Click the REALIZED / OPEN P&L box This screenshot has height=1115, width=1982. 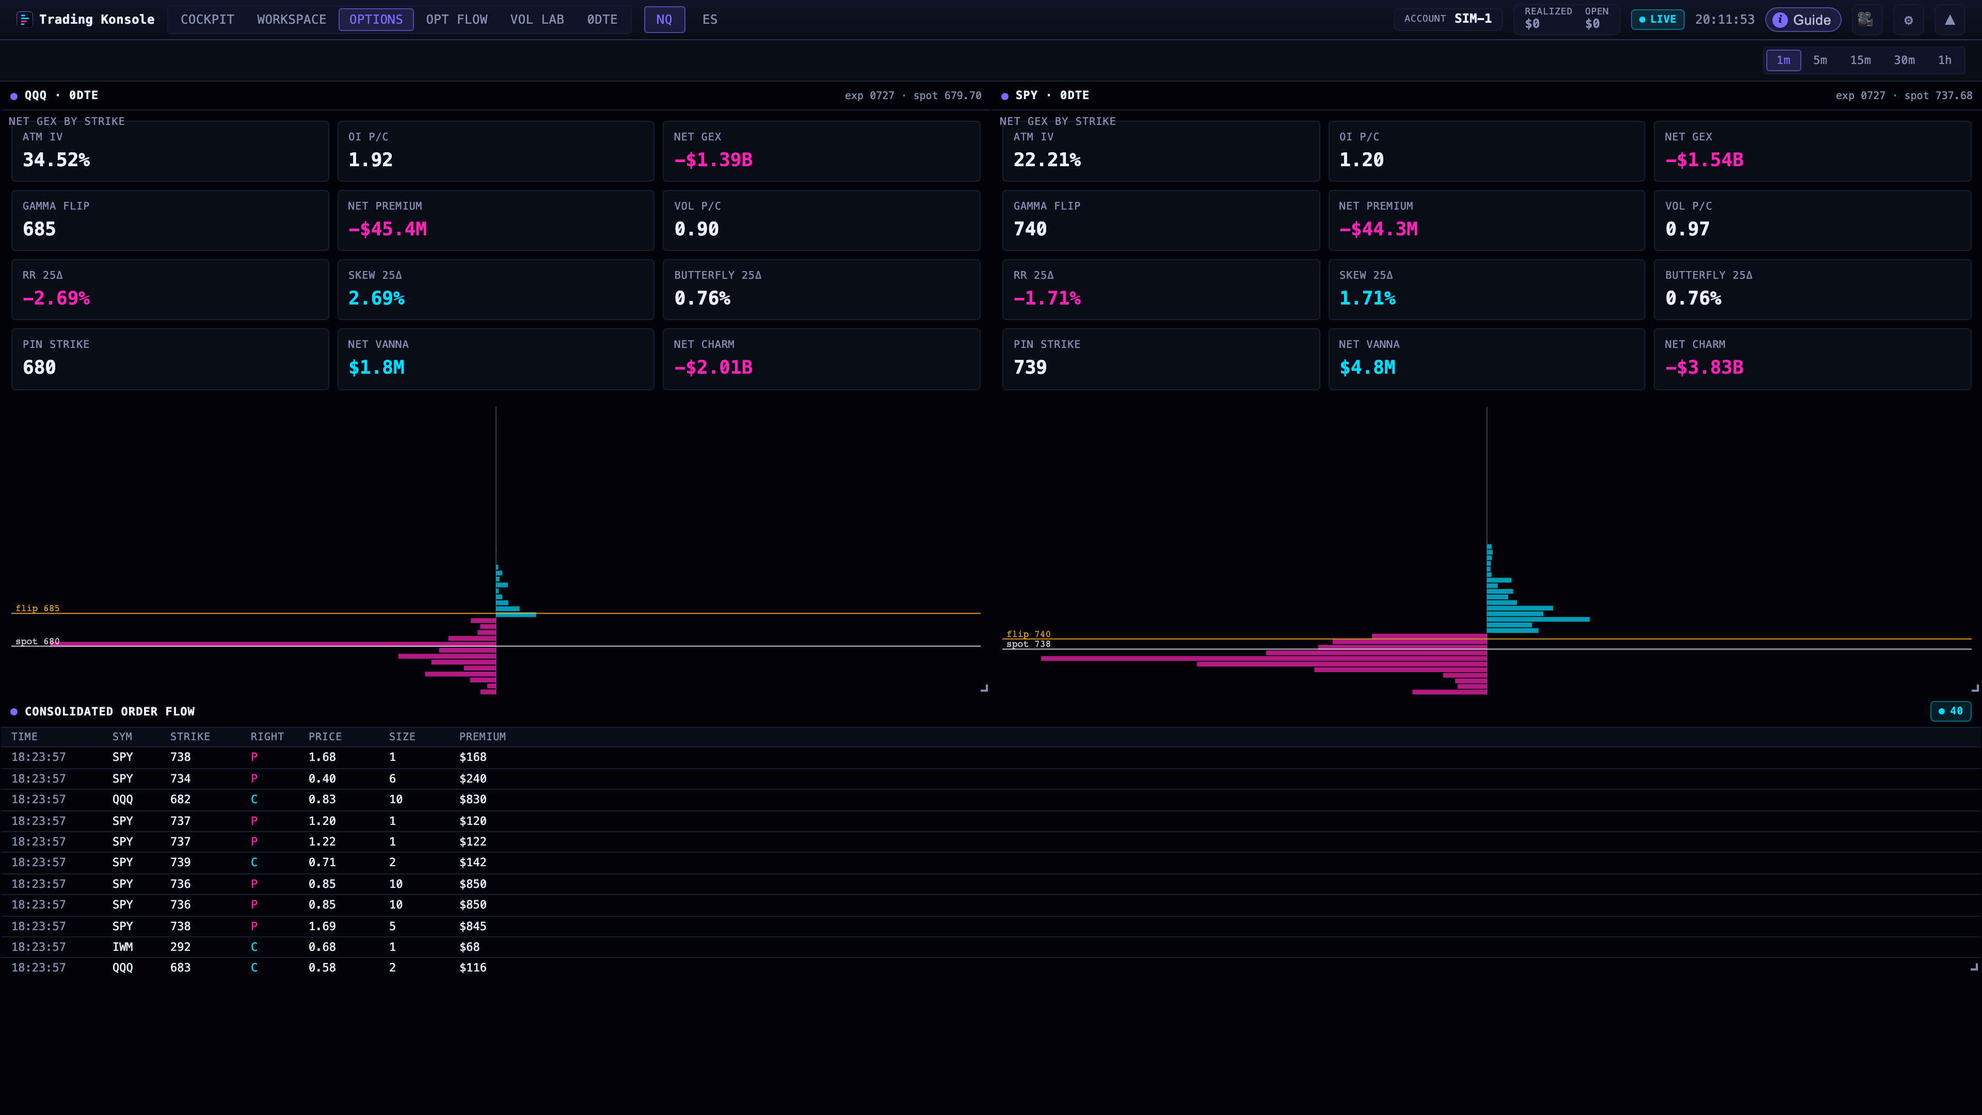coord(1567,19)
